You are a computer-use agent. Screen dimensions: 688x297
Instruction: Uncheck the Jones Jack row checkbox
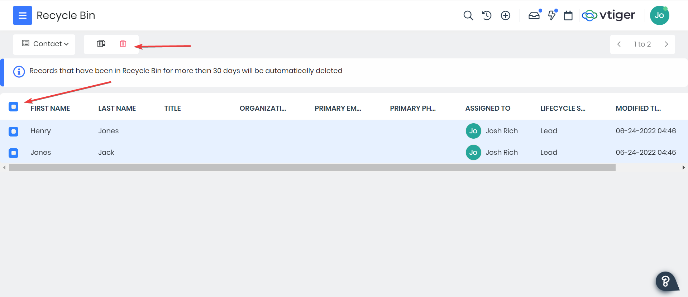click(x=14, y=153)
